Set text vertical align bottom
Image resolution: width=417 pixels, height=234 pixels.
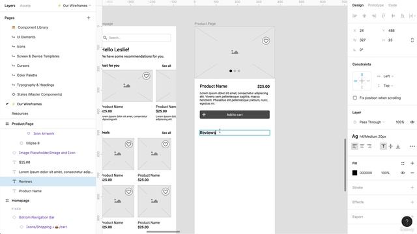point(398,146)
